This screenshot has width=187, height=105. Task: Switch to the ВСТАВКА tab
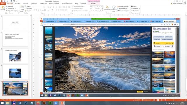[x=18, y=3]
